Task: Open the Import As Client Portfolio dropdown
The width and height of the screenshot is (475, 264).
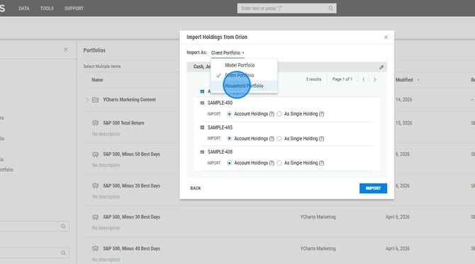Action: coord(228,52)
